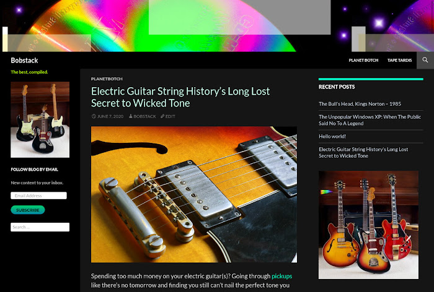
Task: Open the Planet Botch menu item
Action: click(363, 60)
